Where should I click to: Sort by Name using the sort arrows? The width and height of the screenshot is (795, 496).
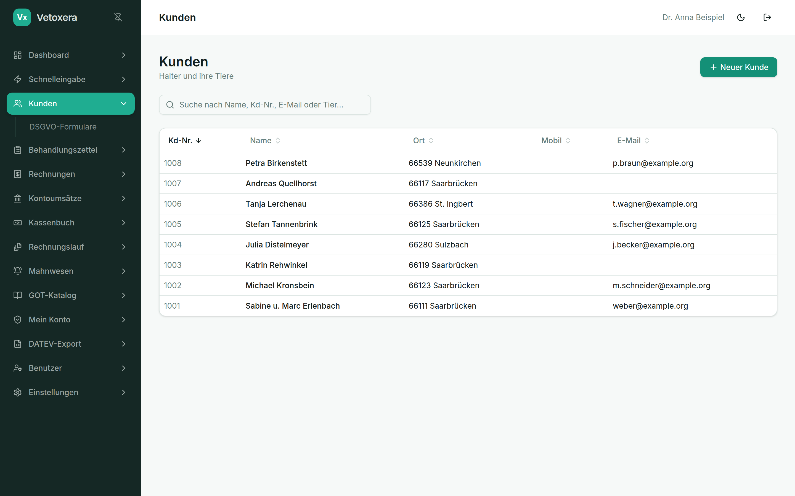[x=278, y=141]
